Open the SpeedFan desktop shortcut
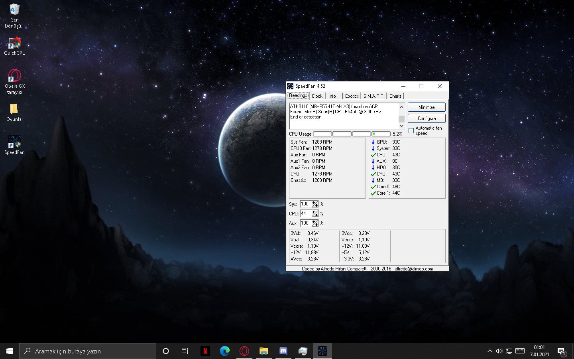This screenshot has width=574, height=359. [x=15, y=142]
